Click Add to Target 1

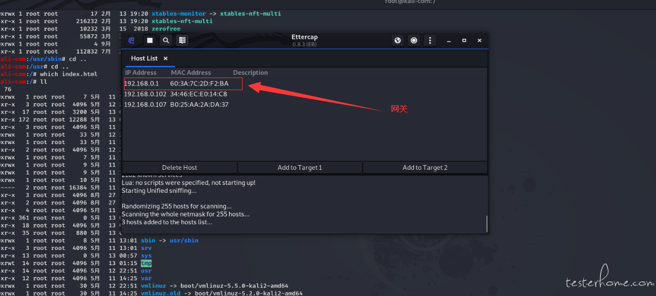[x=300, y=168]
